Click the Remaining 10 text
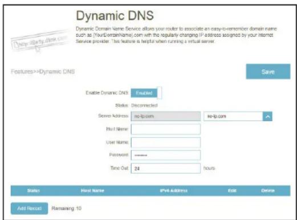 [x=67, y=209]
